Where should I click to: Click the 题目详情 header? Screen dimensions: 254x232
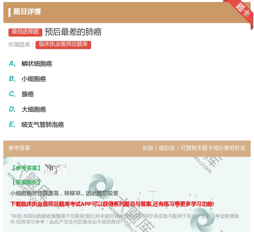27,12
